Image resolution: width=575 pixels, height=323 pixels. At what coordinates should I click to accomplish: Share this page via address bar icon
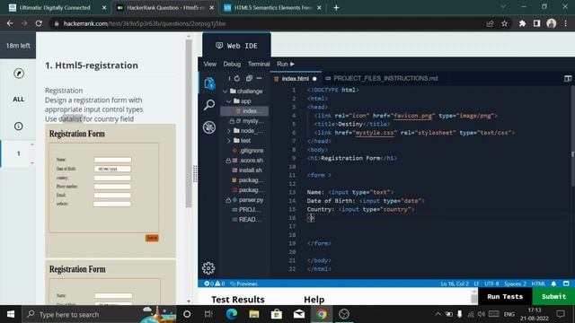coord(490,23)
